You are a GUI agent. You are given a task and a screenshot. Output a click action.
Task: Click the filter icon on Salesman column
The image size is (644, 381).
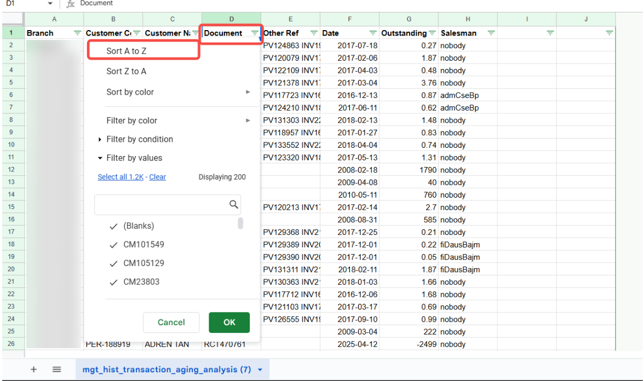(x=492, y=33)
